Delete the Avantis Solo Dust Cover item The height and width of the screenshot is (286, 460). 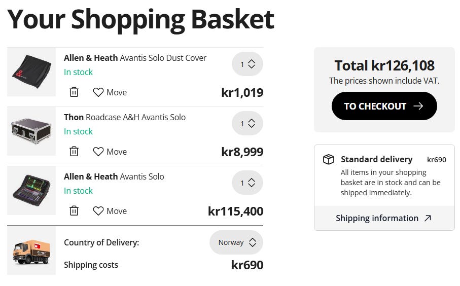74,92
